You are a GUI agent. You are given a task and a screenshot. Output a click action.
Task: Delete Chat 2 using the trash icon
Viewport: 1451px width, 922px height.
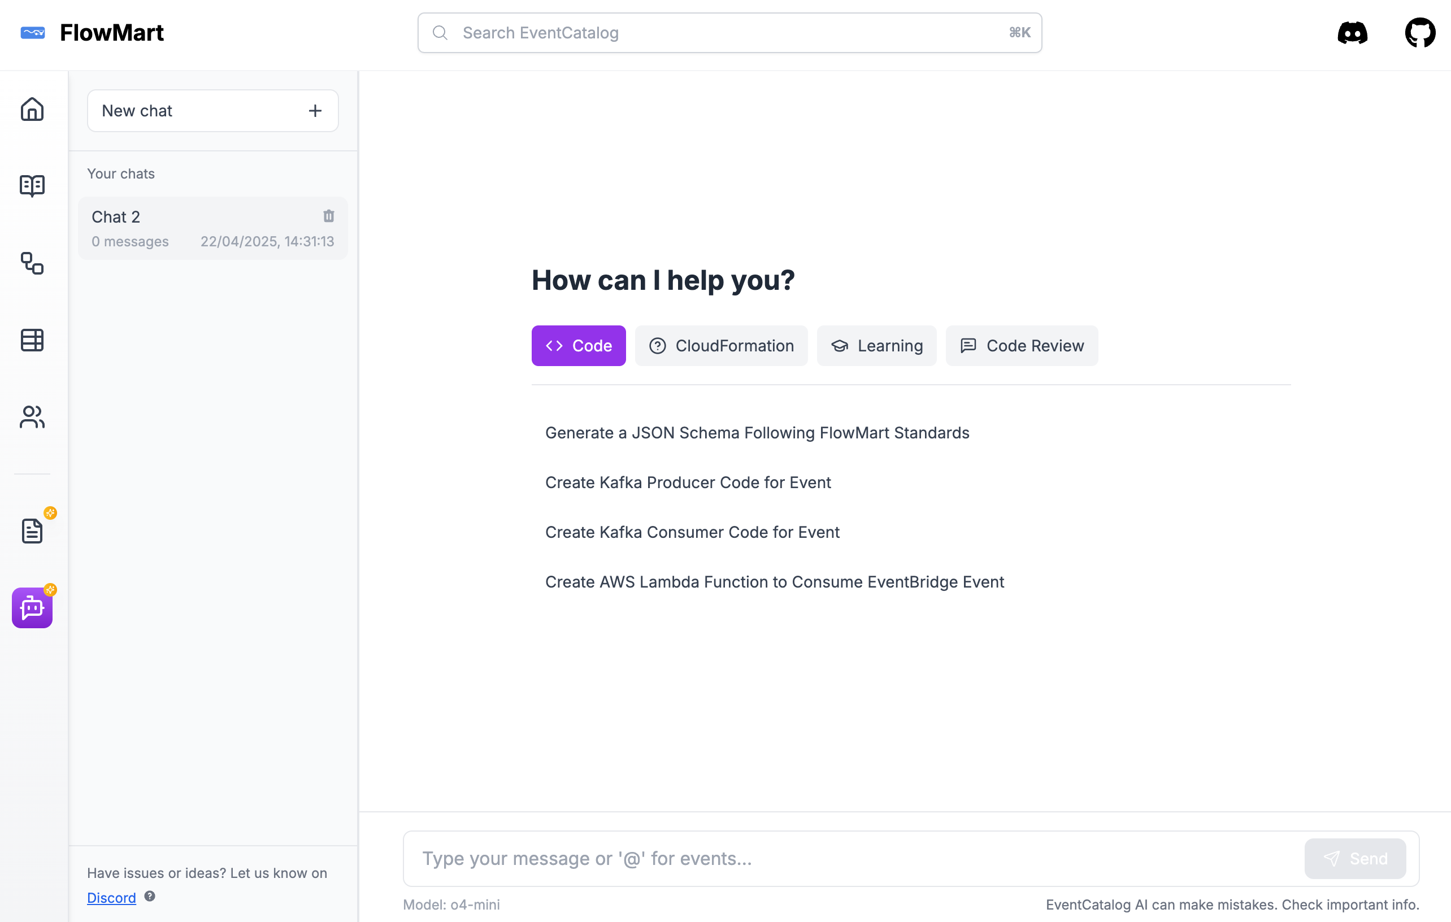[328, 216]
